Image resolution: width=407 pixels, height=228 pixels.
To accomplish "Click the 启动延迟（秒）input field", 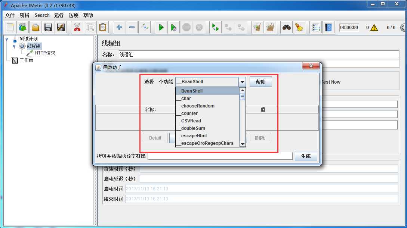I will tap(269, 179).
